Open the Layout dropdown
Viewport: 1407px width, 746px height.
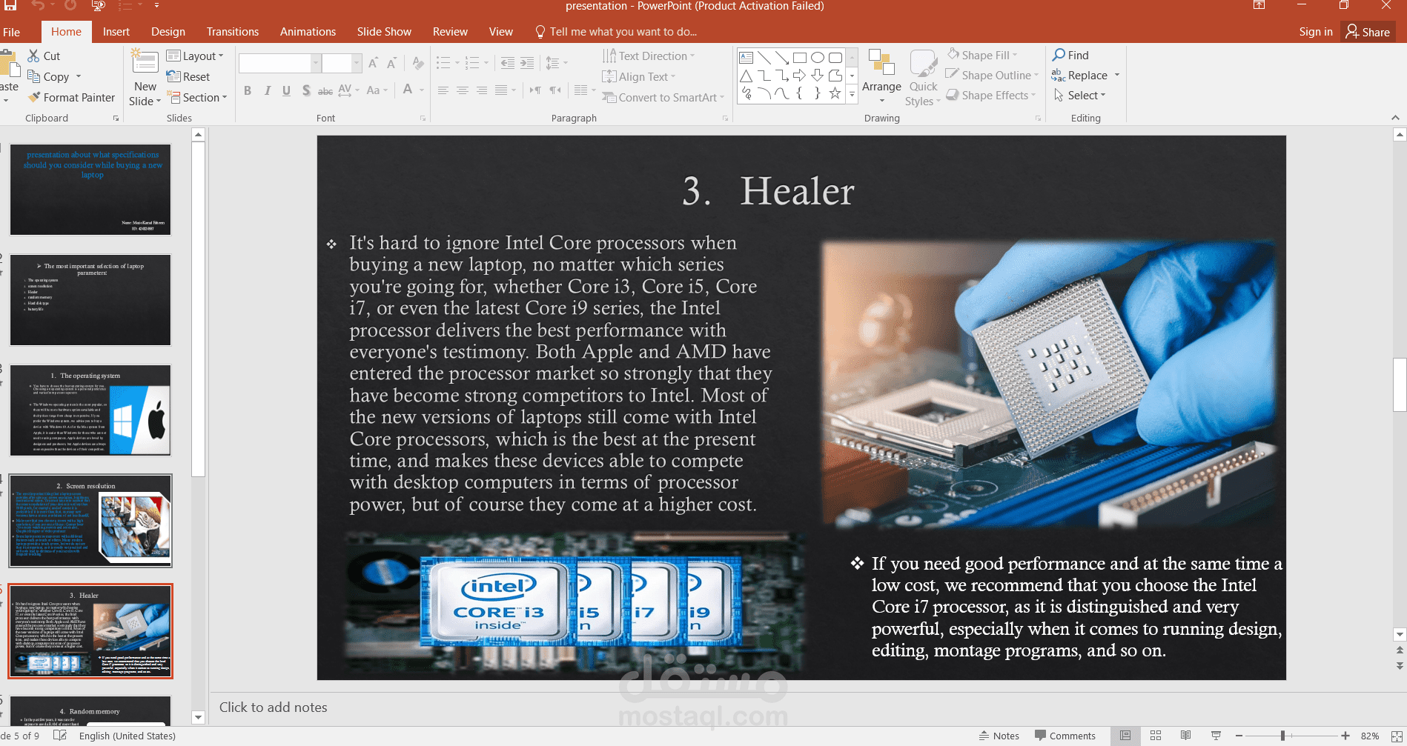tap(195, 56)
